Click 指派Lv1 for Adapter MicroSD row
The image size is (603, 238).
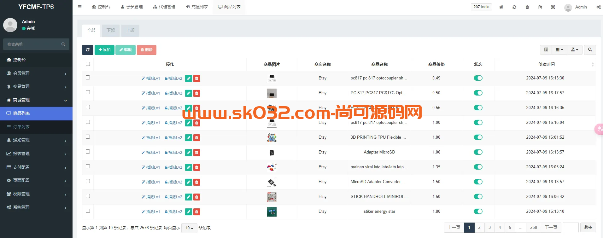(x=151, y=153)
